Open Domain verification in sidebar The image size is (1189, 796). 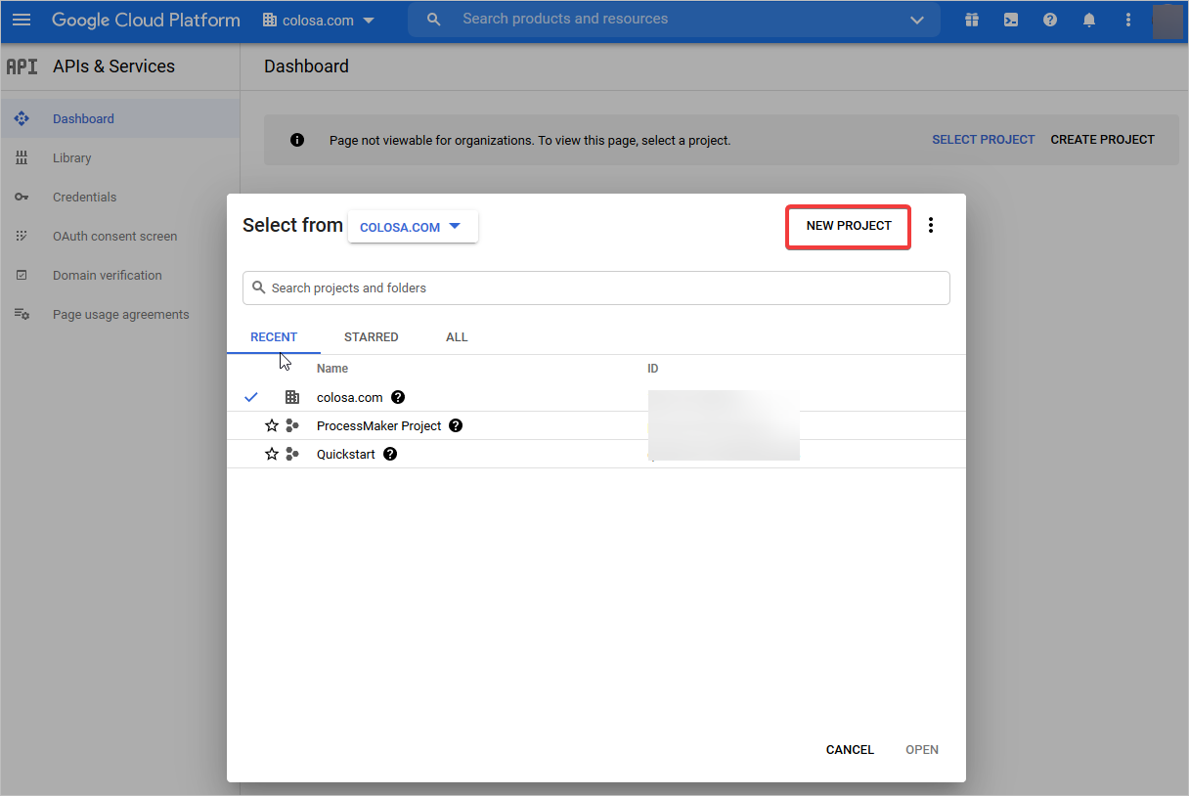coord(120,275)
